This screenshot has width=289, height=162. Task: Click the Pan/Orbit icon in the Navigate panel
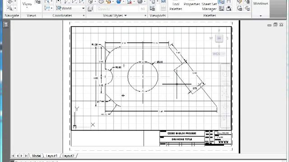[9, 2]
